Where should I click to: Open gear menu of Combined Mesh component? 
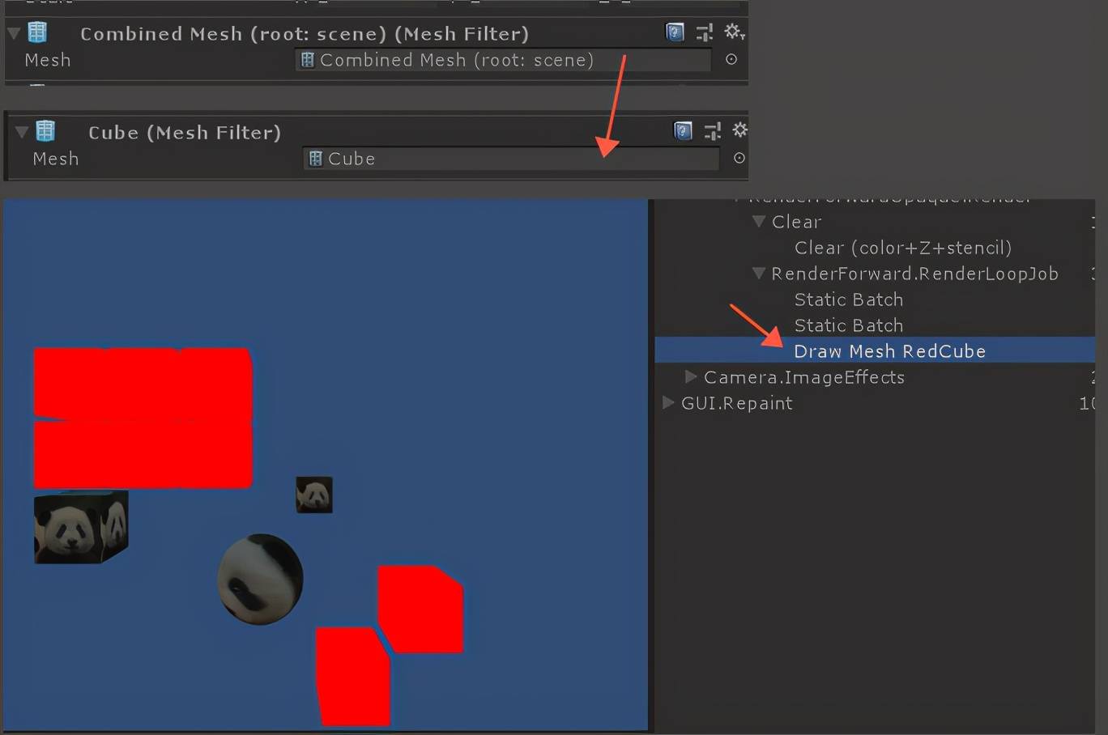coord(734,32)
